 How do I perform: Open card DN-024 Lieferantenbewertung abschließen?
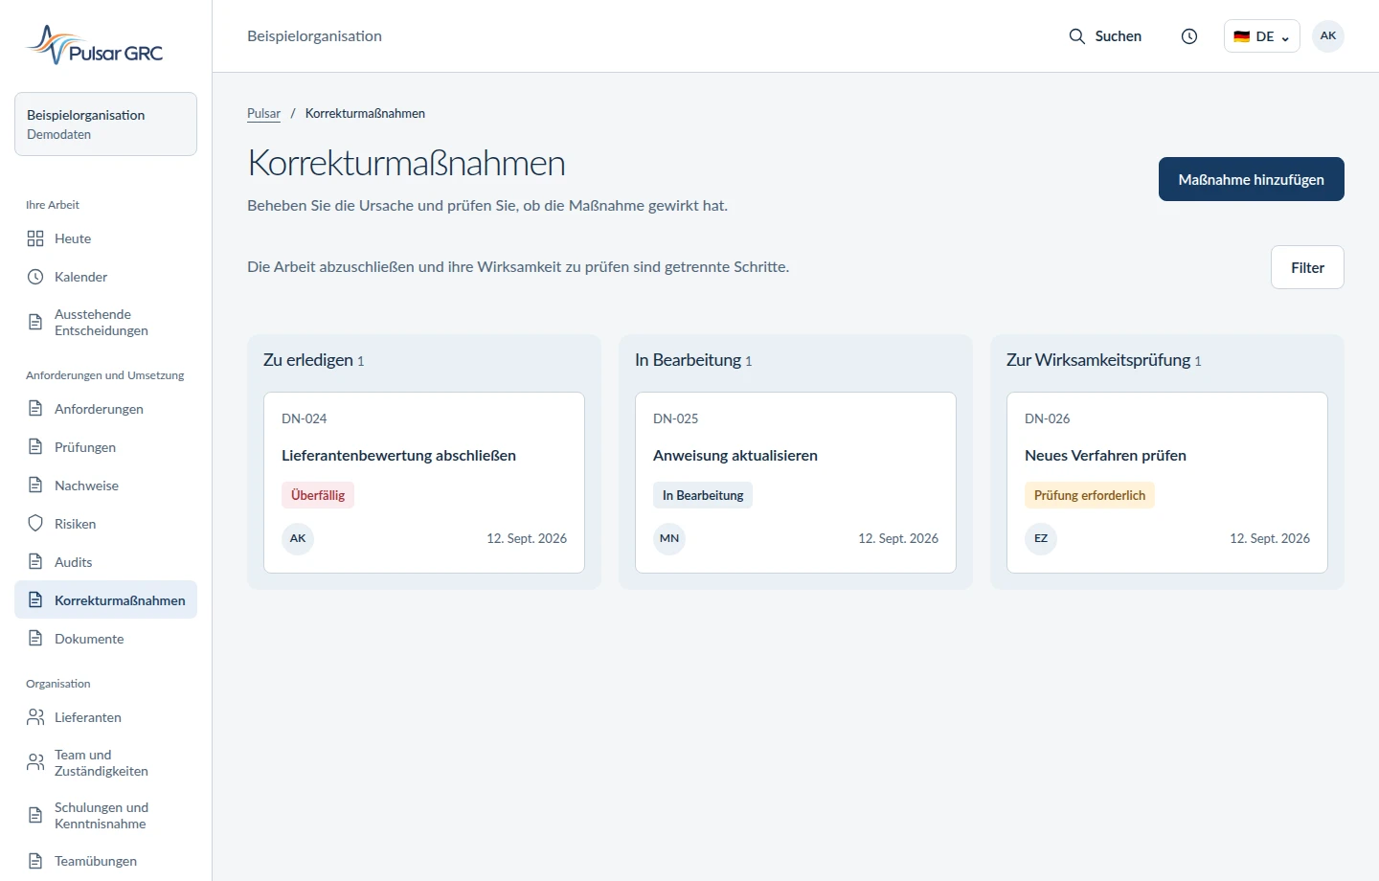coord(424,483)
